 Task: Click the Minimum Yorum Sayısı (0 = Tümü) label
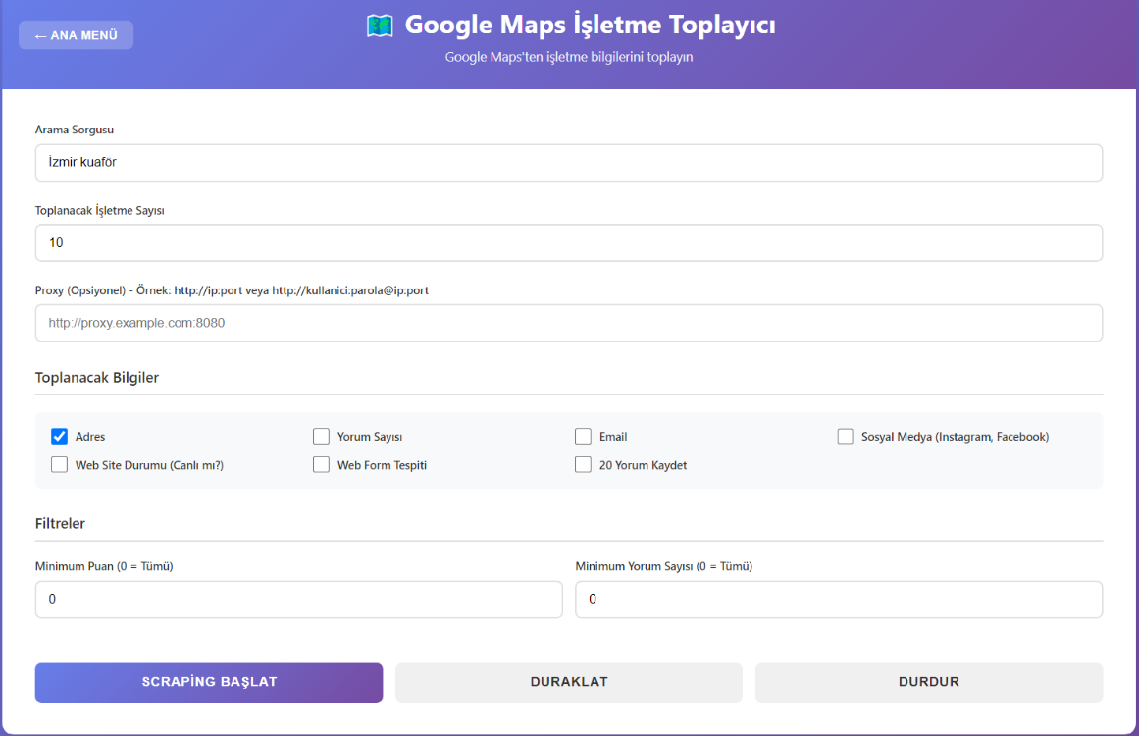click(x=664, y=566)
